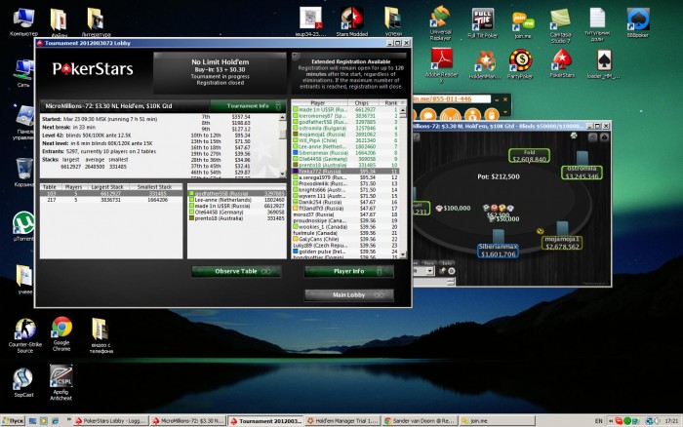Open the 888poker desktop shortcut
683x427 pixels.
point(637,19)
